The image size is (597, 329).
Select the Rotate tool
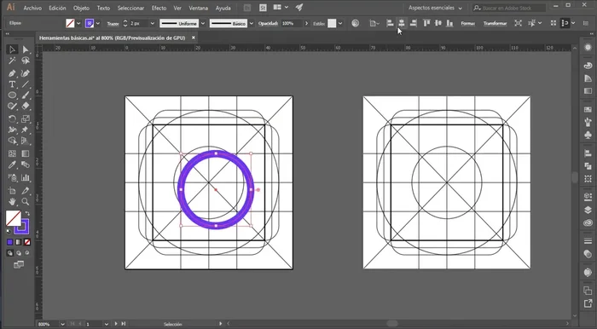click(x=12, y=118)
